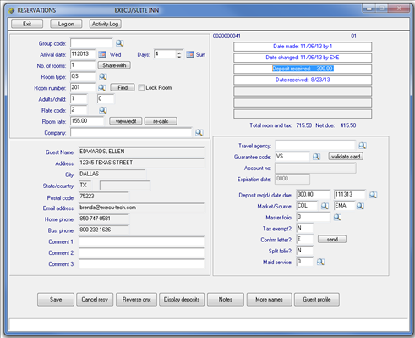Focus the Company field
This screenshot has height=338, width=415.
click(x=131, y=132)
